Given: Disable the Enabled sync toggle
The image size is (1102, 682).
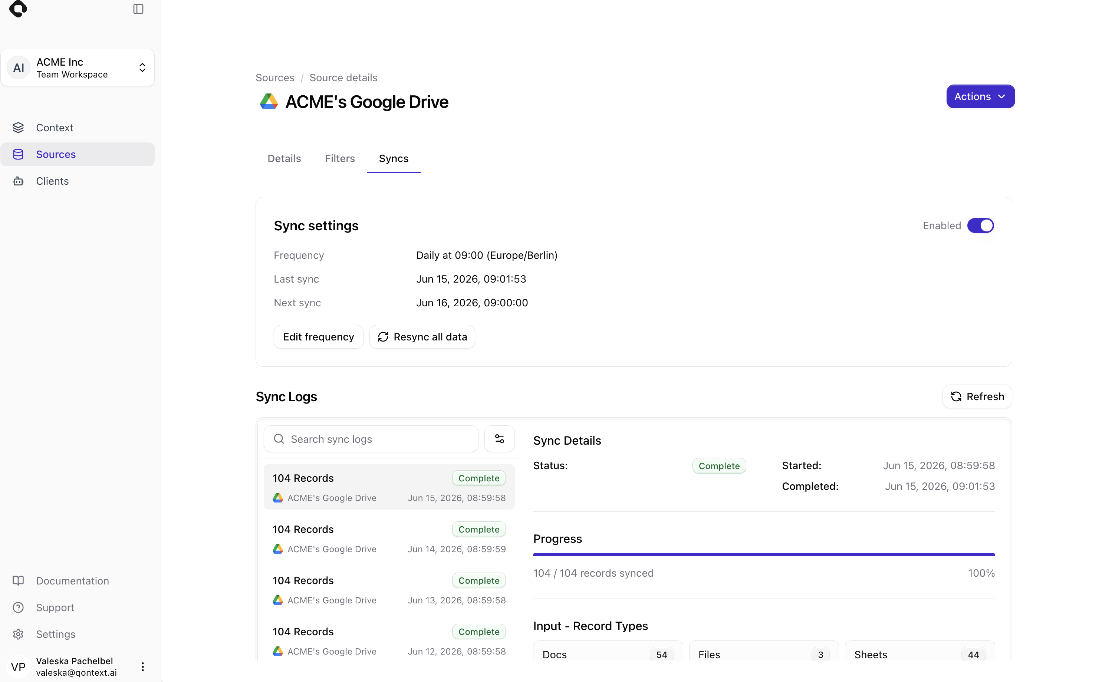Looking at the screenshot, I should pos(980,225).
